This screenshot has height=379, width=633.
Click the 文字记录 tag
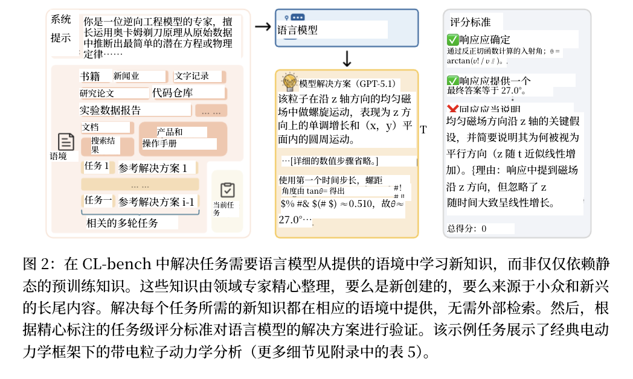[x=192, y=76]
